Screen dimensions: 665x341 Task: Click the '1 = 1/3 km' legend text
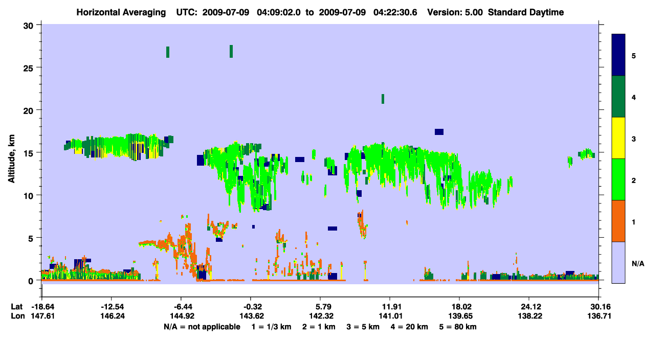272,327
